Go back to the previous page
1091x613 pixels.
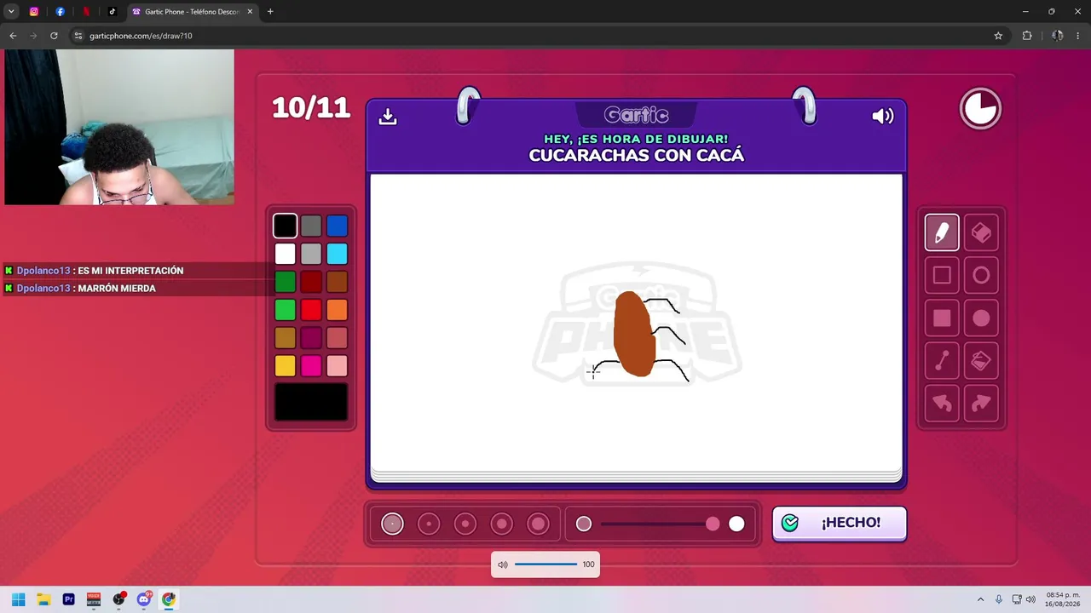pos(13,36)
